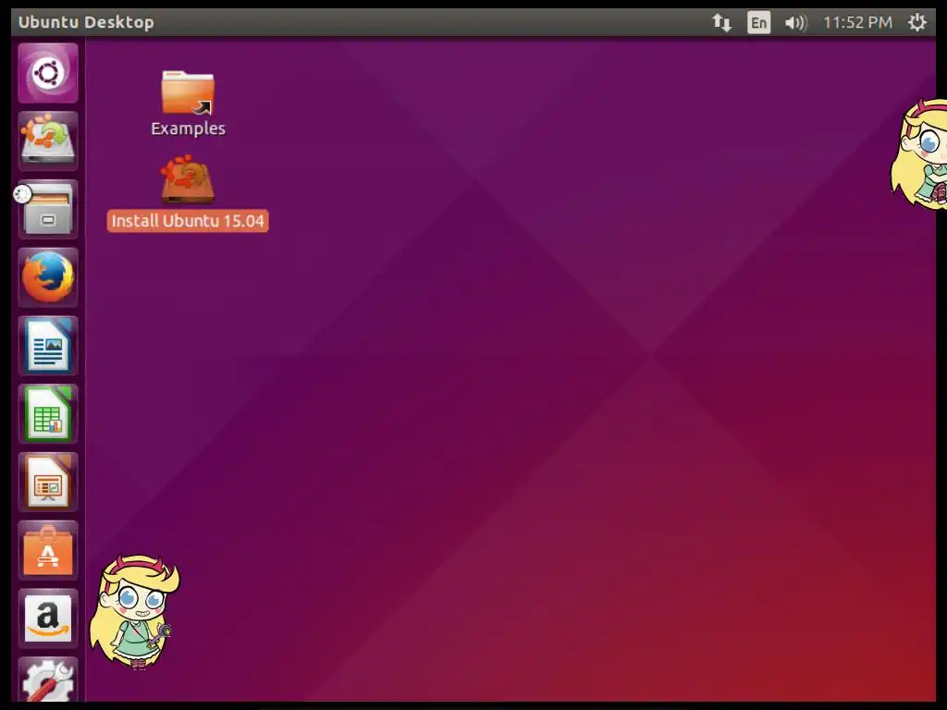The width and height of the screenshot is (947, 710).
Task: Click the Examples label text
Action: (x=188, y=129)
